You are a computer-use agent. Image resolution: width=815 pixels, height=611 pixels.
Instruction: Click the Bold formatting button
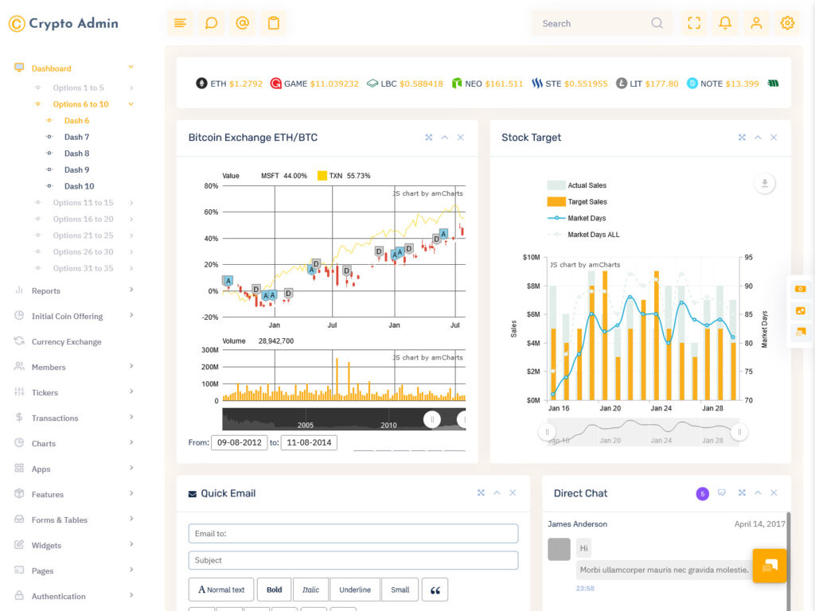[x=274, y=590]
